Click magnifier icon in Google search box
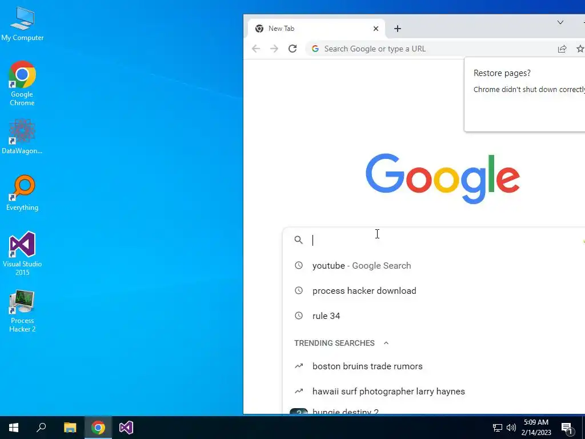 [x=298, y=240]
